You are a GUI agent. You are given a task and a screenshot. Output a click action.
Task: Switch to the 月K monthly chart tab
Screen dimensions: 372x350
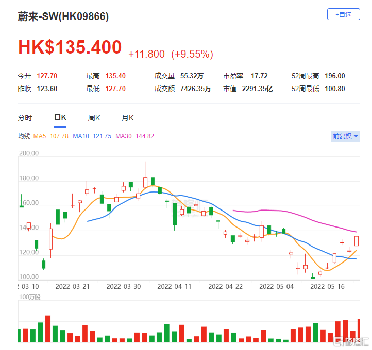point(127,118)
